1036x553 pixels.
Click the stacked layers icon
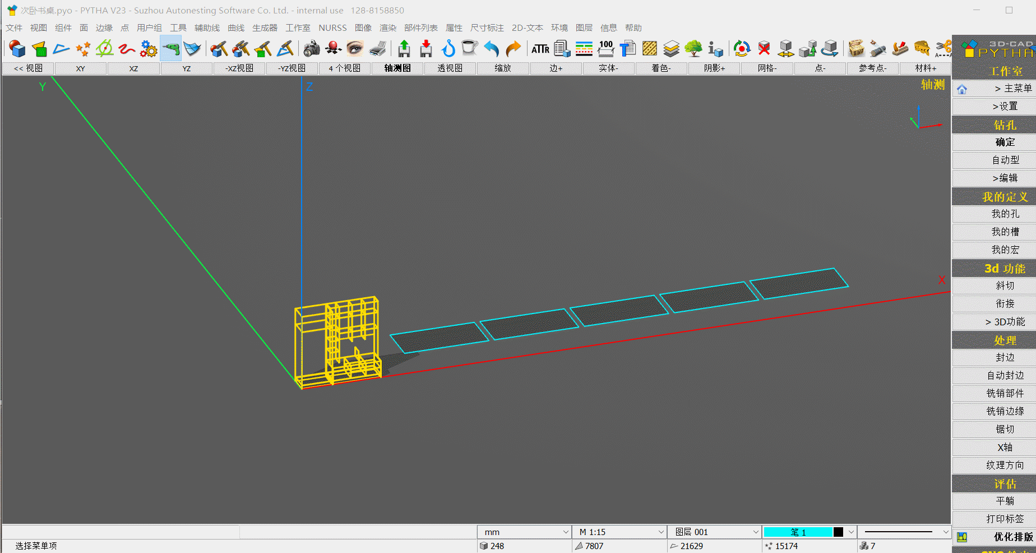pos(672,49)
